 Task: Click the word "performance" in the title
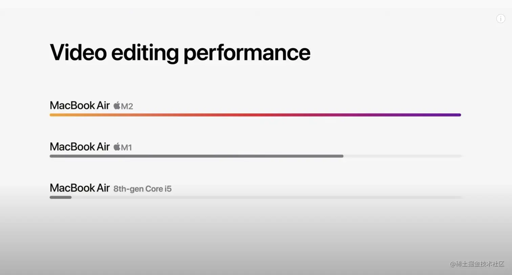point(247,53)
